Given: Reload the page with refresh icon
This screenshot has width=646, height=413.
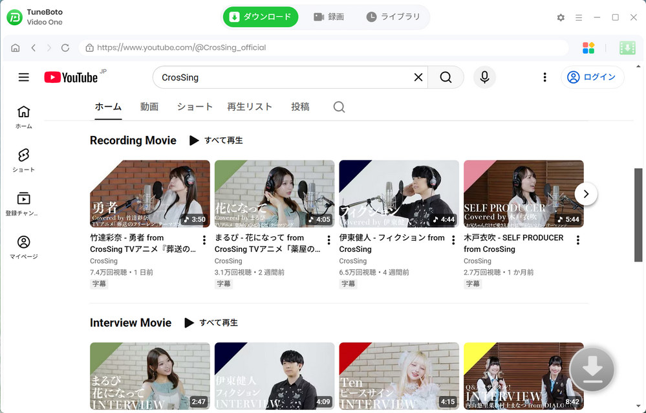Looking at the screenshot, I should point(65,48).
